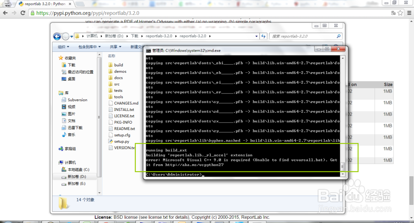Close the reportlab 3.2.0 browser tab
414x223 pixels.
(70, 4)
